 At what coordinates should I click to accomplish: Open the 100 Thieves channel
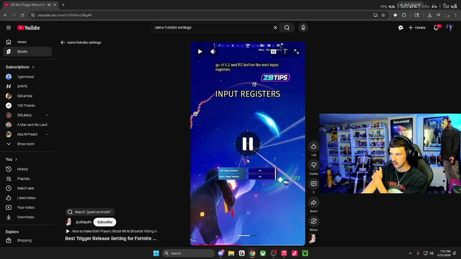(27, 105)
